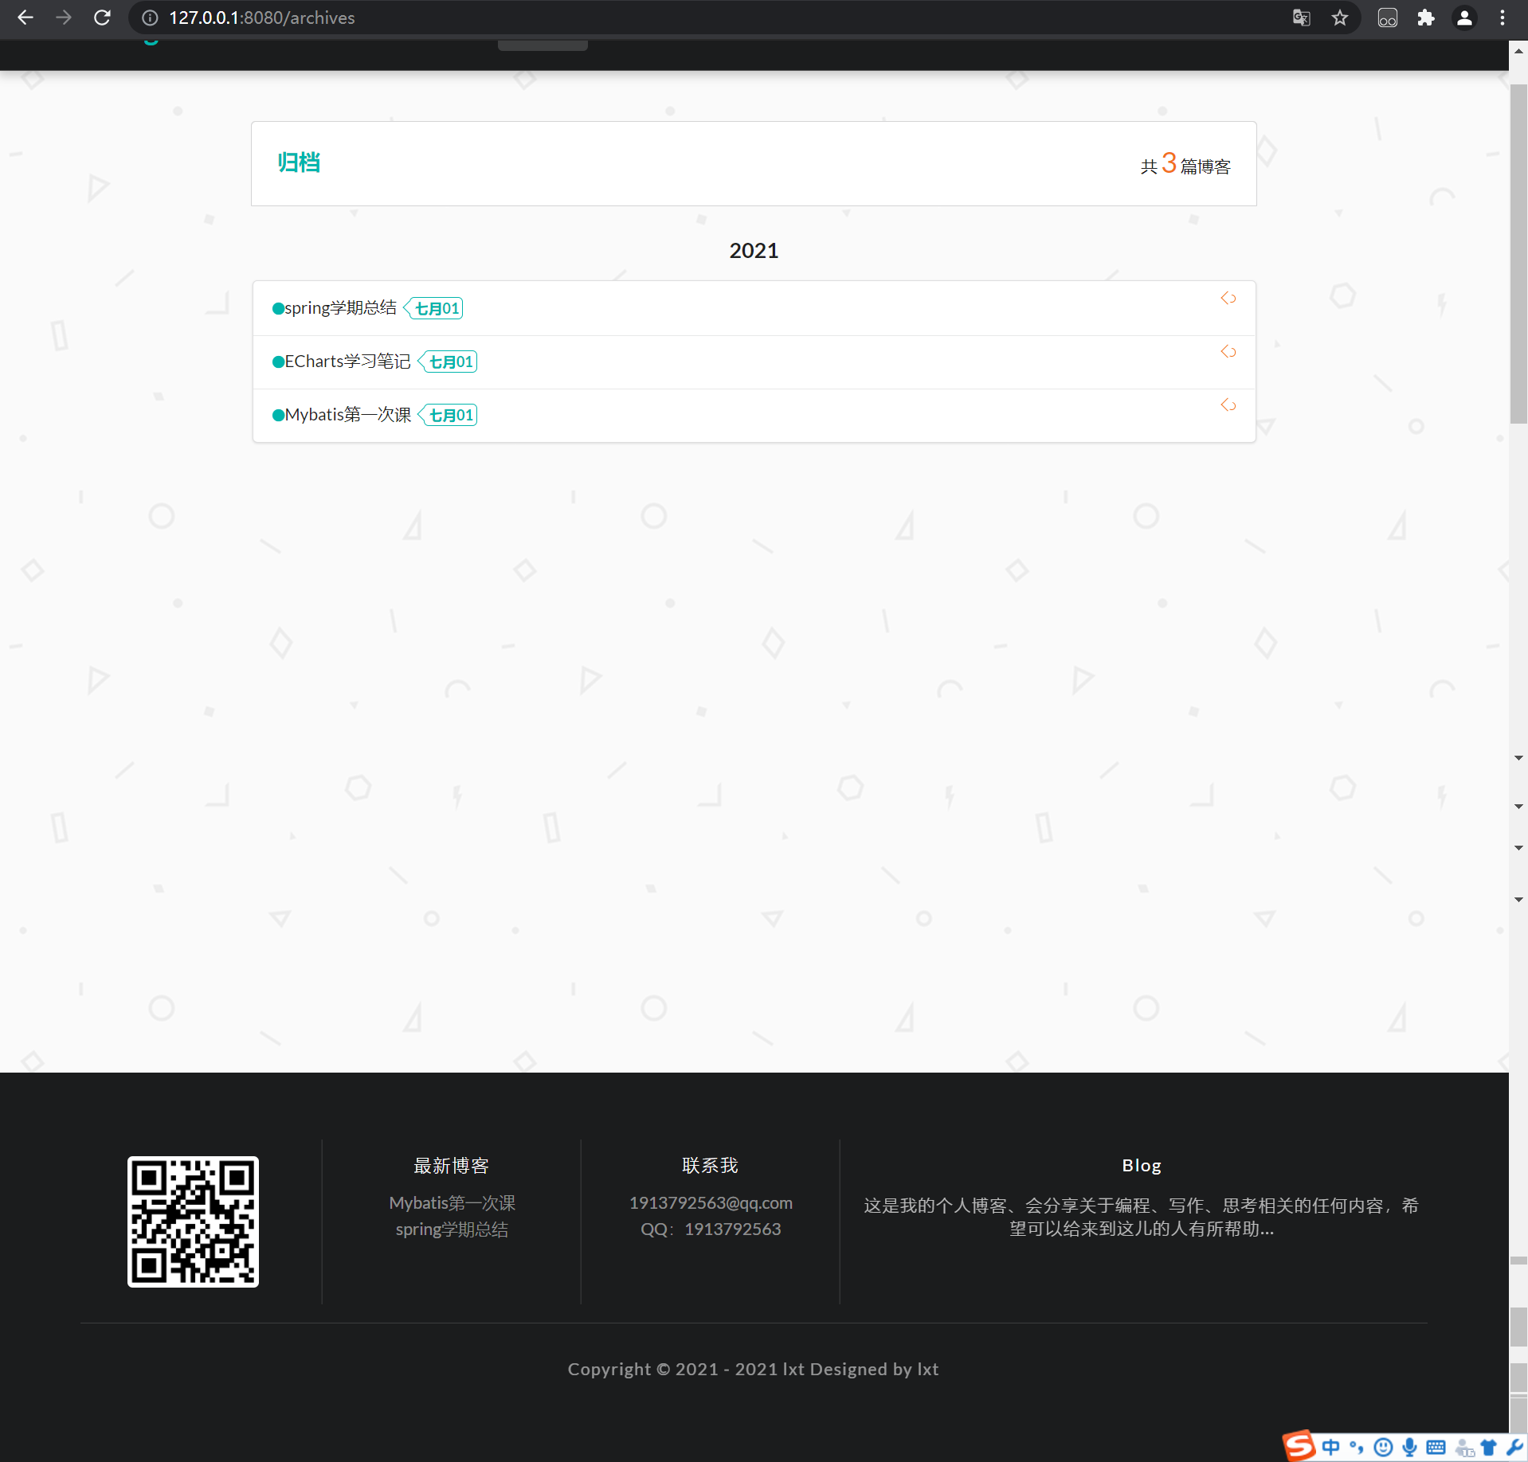View site information icon
Screen dimensions: 1528x1462
[150, 18]
